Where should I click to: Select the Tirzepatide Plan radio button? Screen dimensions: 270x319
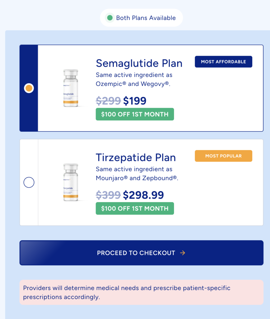[29, 182]
